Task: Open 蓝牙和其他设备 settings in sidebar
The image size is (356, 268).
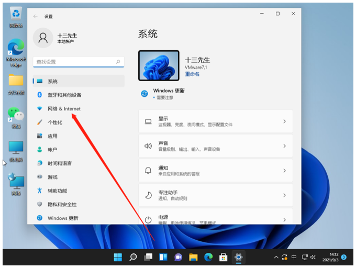Action: pos(64,95)
